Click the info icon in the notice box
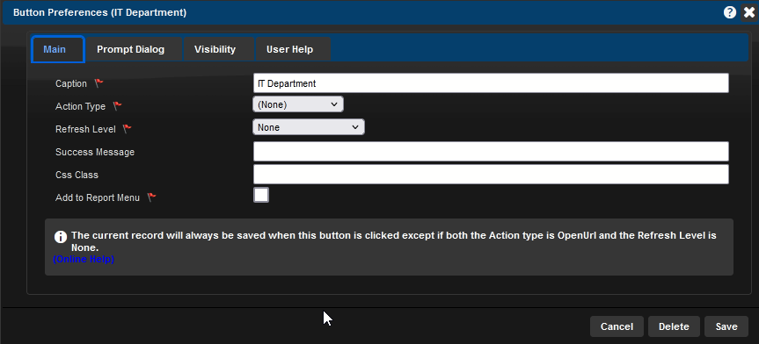759x344 pixels. [61, 237]
